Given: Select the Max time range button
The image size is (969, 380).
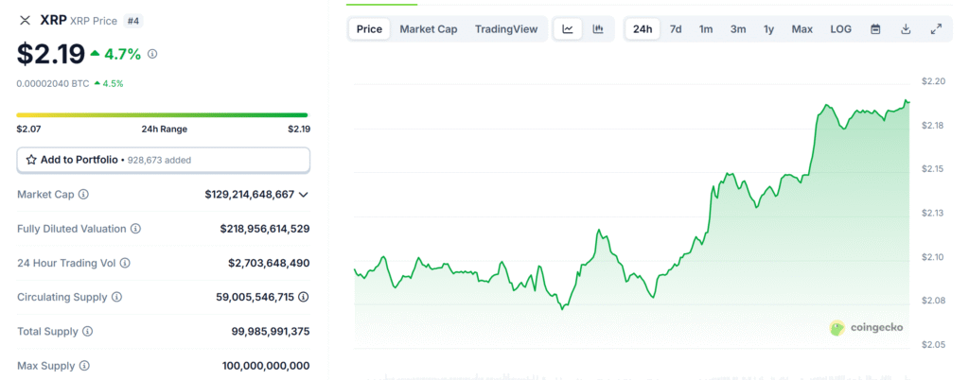Looking at the screenshot, I should [802, 29].
